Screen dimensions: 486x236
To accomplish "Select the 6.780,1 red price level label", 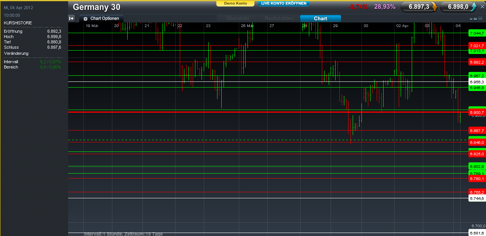I will pos(477,179).
